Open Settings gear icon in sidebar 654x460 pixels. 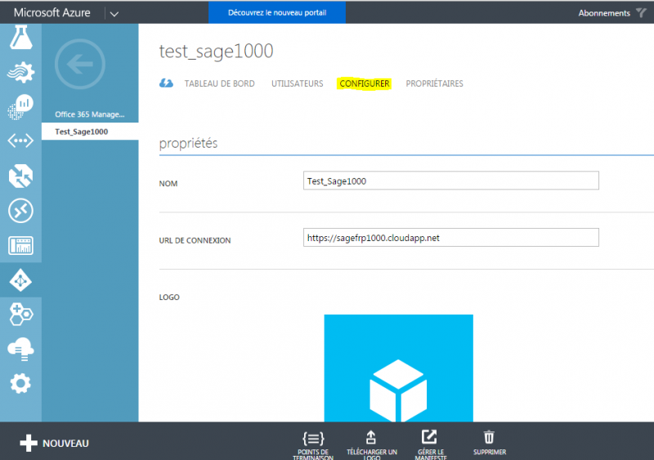[x=21, y=383]
